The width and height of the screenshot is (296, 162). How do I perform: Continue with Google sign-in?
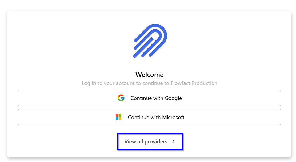[149, 98]
